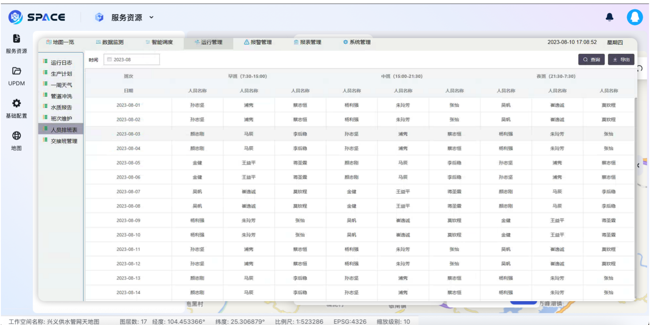
Task: Switch to the 数据监测 tab
Action: 110,42
